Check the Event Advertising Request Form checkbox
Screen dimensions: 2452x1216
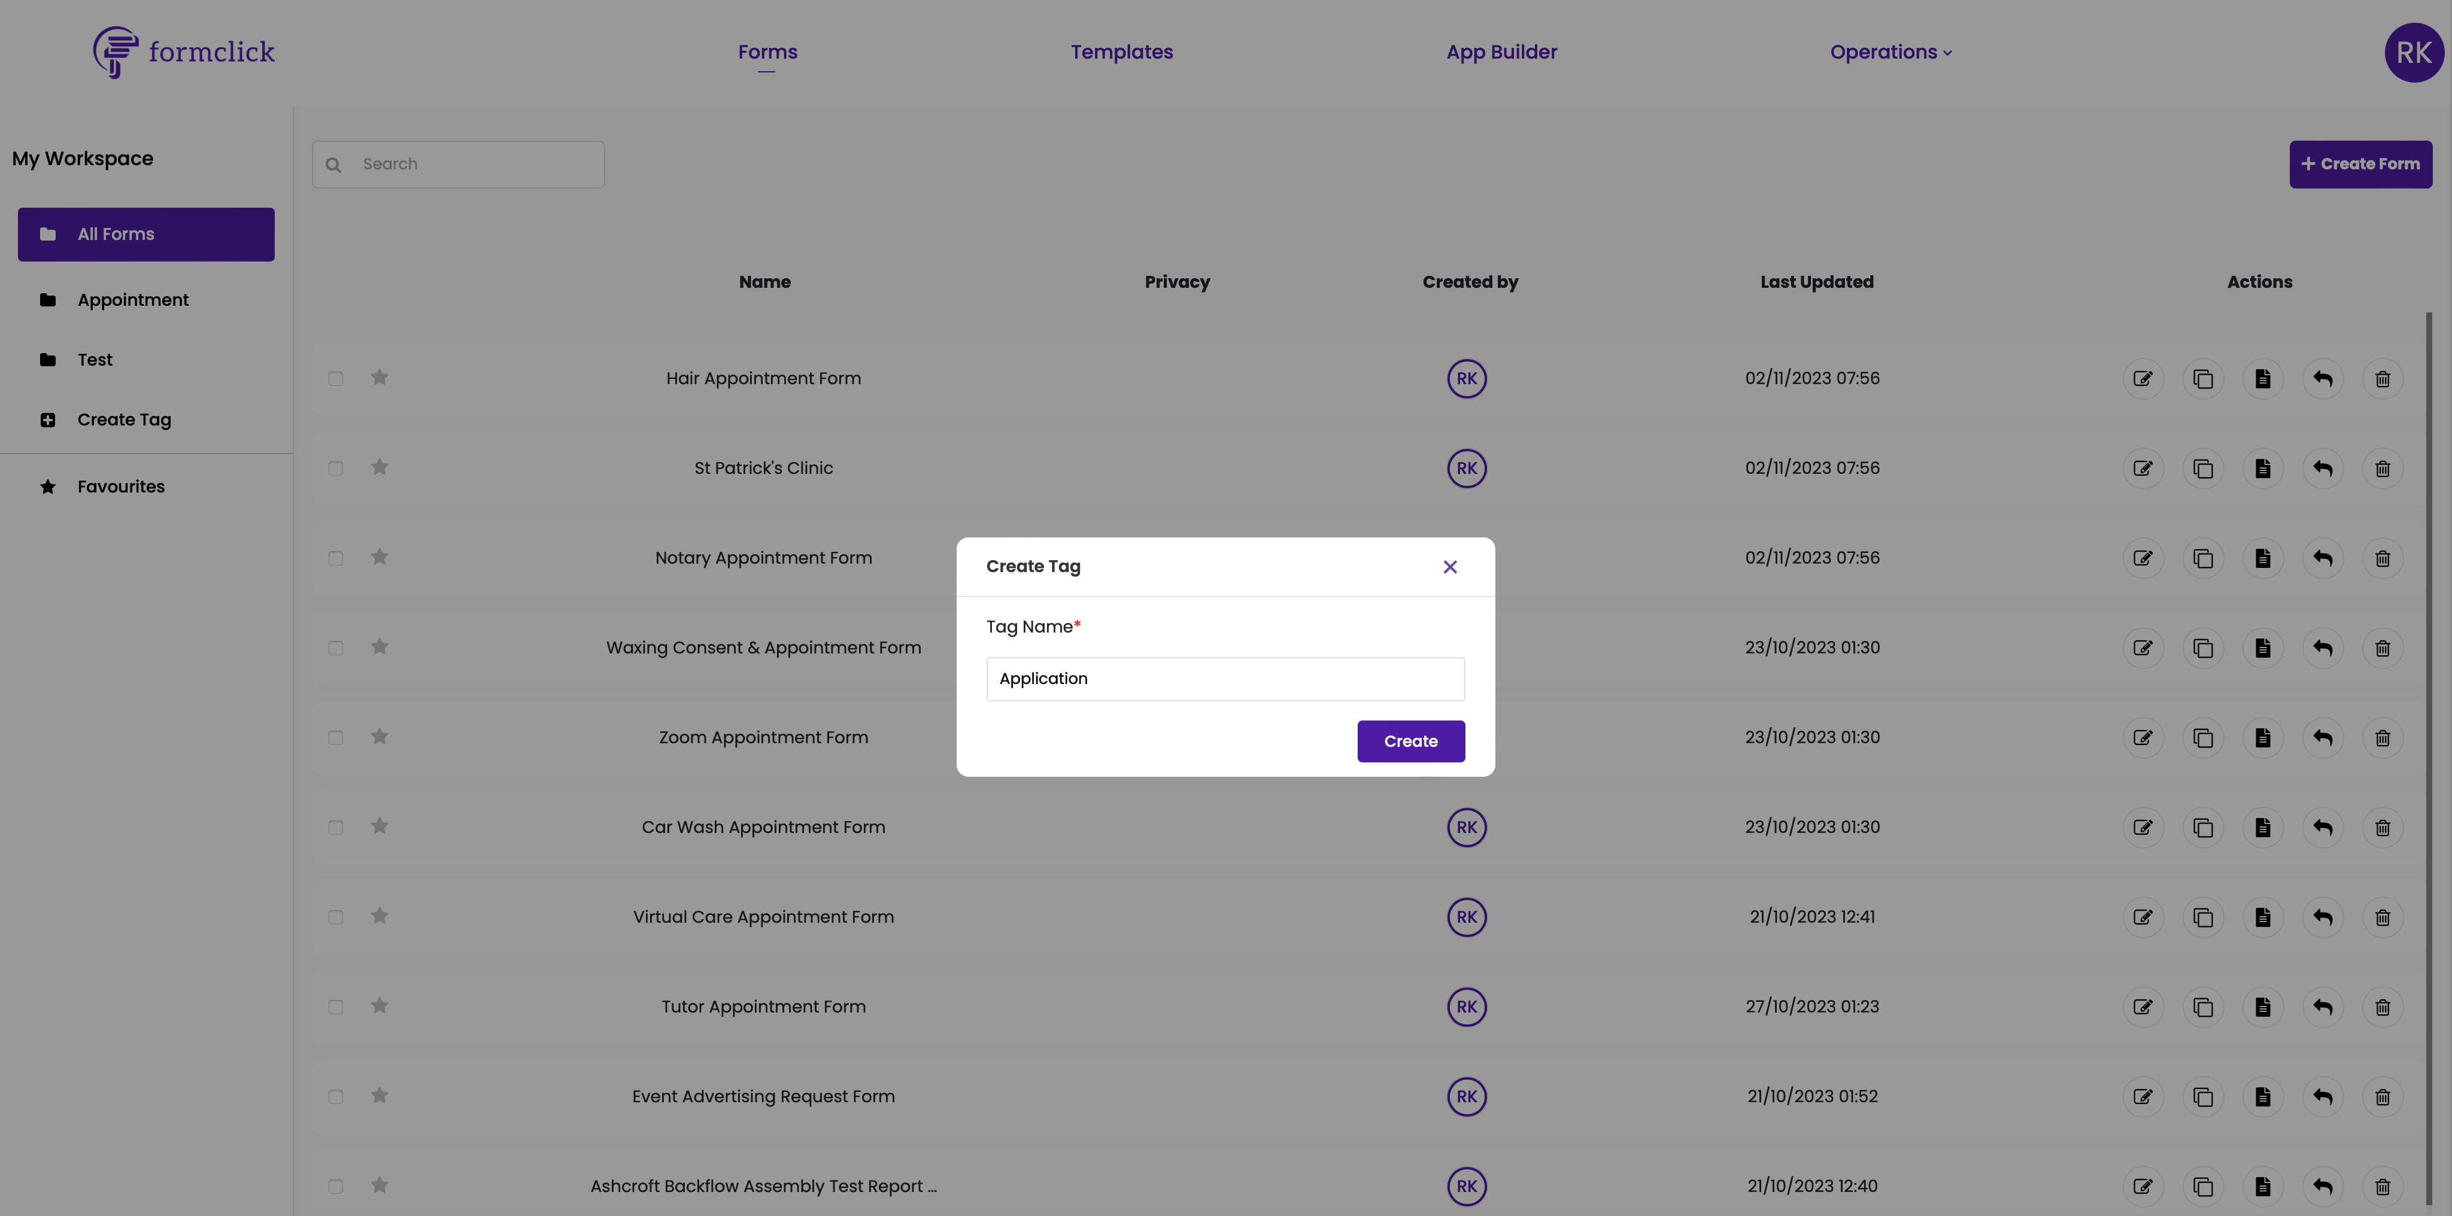point(336,1097)
